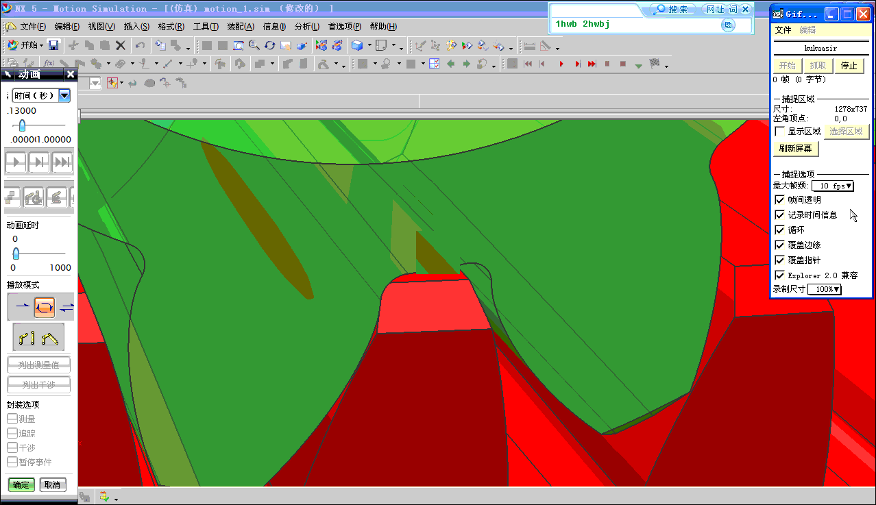Click the Perspective view icon

click(301, 45)
